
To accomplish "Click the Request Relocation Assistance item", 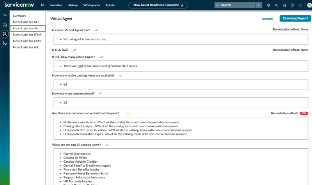I will (84, 178).
